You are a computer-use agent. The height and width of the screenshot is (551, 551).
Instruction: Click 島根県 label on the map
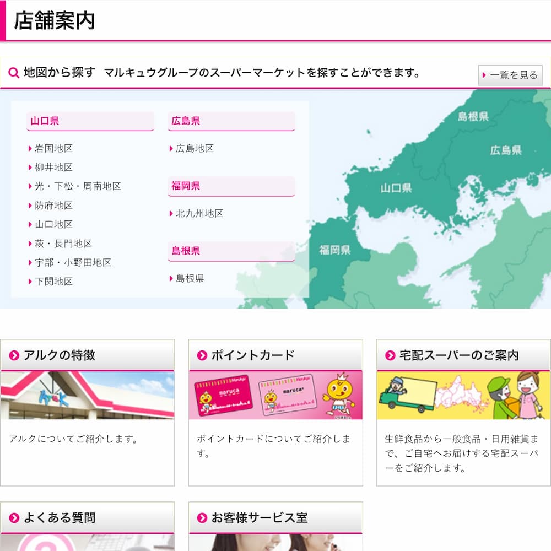pos(473,116)
